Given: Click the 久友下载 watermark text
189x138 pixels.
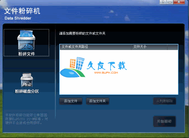Looking at the screenshot, I should pos(107,66).
